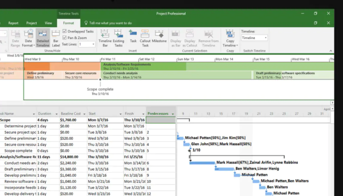
Task: Click the Tue 3/15/16 start date cell
Action: 105,169
